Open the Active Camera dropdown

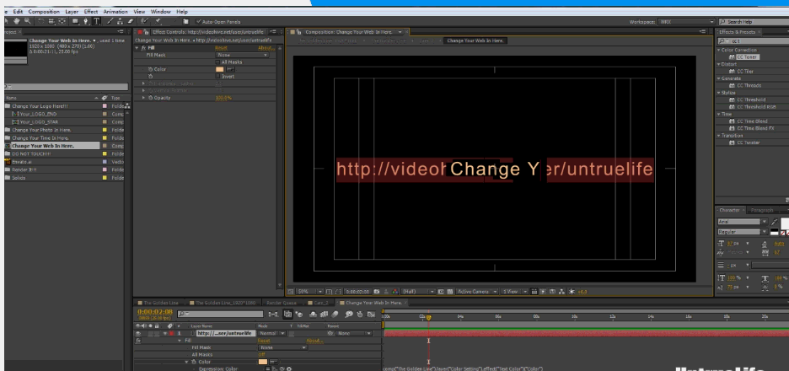point(477,292)
